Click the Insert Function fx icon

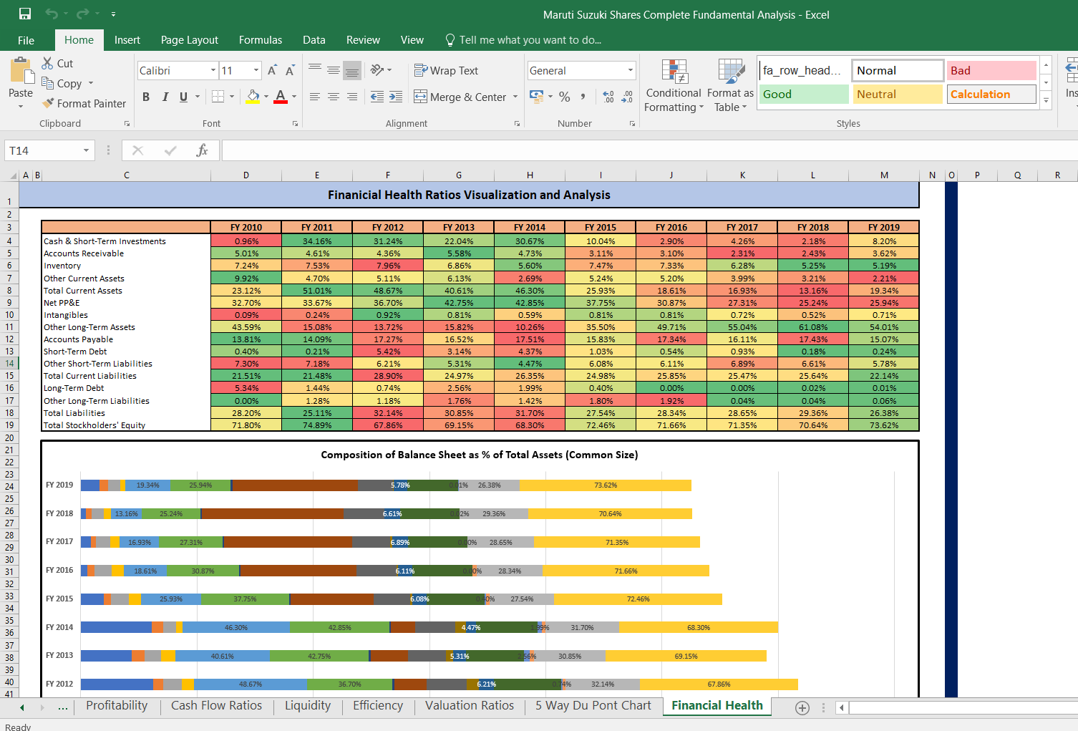pyautogui.click(x=202, y=150)
